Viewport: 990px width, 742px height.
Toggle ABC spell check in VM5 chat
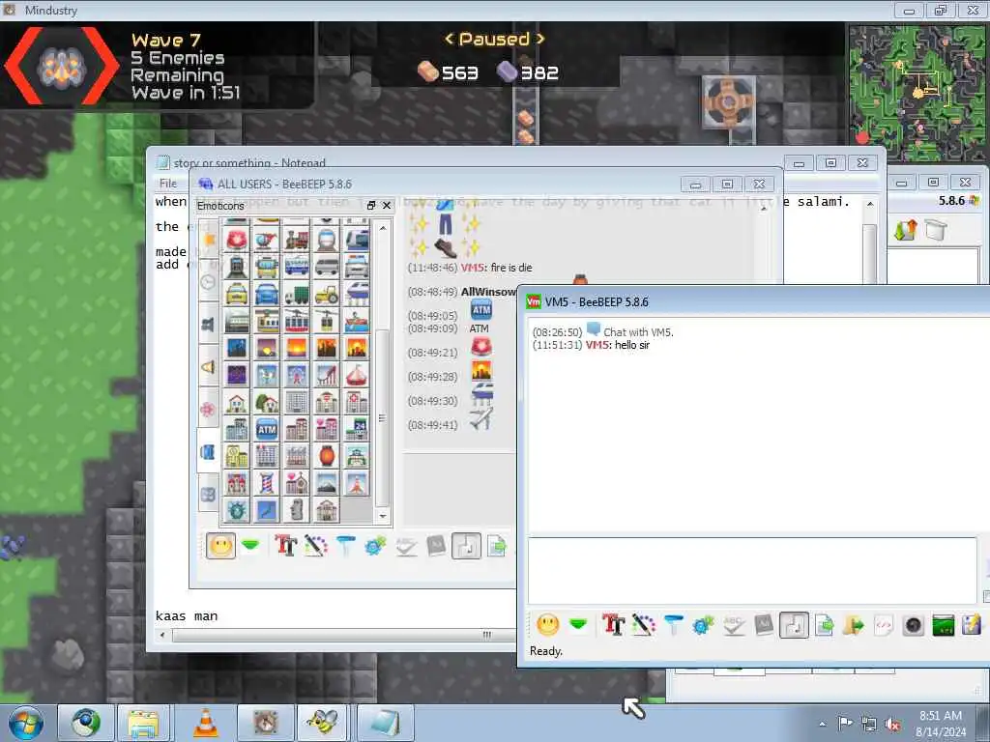733,625
